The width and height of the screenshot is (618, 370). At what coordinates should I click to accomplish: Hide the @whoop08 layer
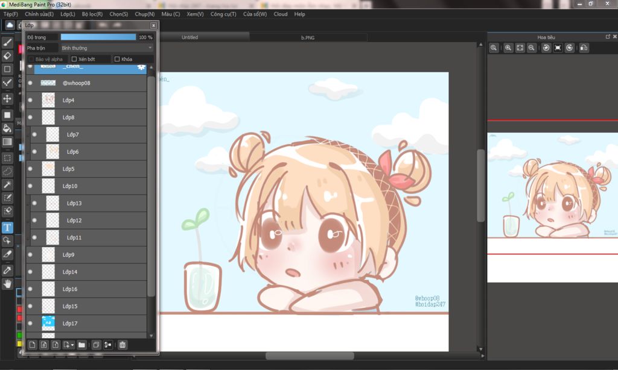pyautogui.click(x=30, y=83)
